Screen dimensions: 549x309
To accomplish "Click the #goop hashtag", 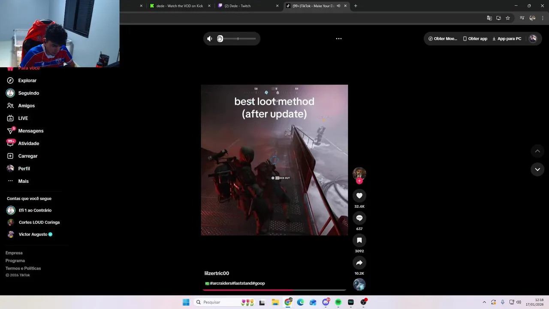I will tap(259, 283).
